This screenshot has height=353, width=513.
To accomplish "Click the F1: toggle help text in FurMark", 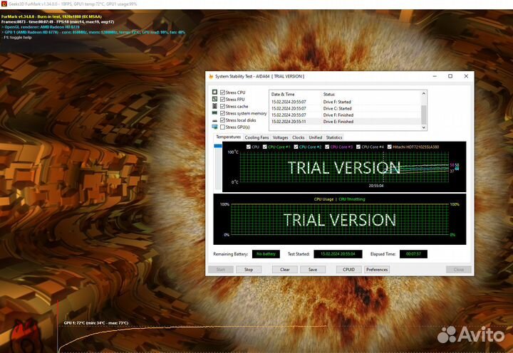I will point(17,38).
